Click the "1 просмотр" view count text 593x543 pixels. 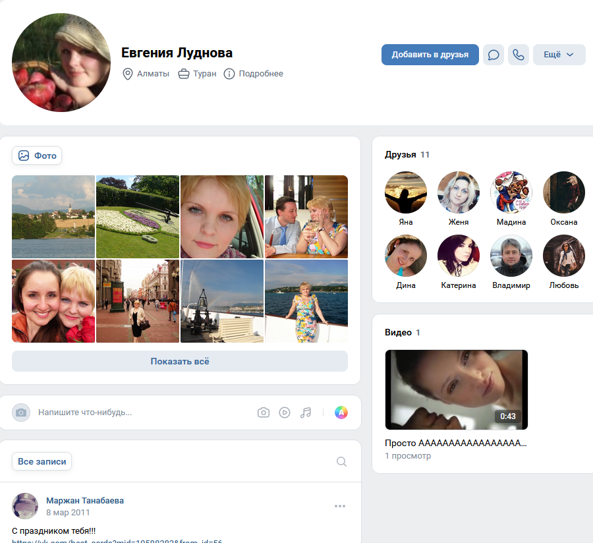pos(408,455)
